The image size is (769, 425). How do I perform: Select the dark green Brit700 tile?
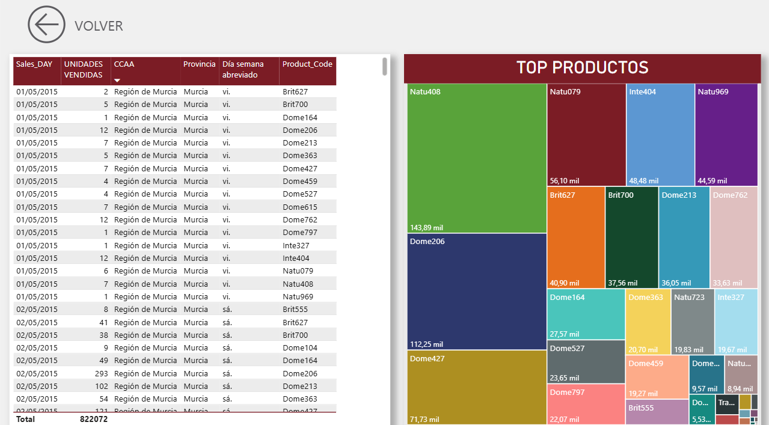[631, 237]
